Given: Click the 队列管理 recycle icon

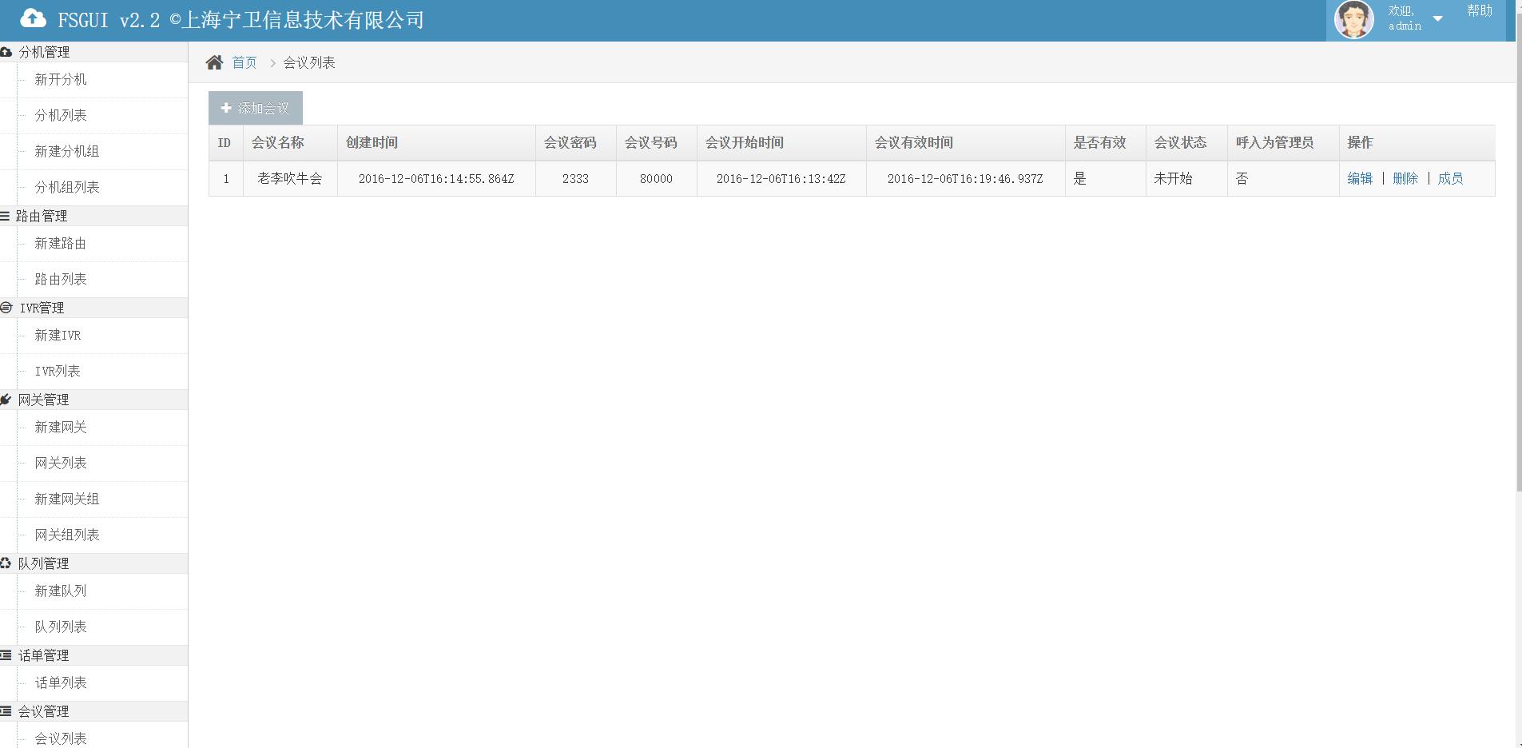Looking at the screenshot, I should 6,563.
